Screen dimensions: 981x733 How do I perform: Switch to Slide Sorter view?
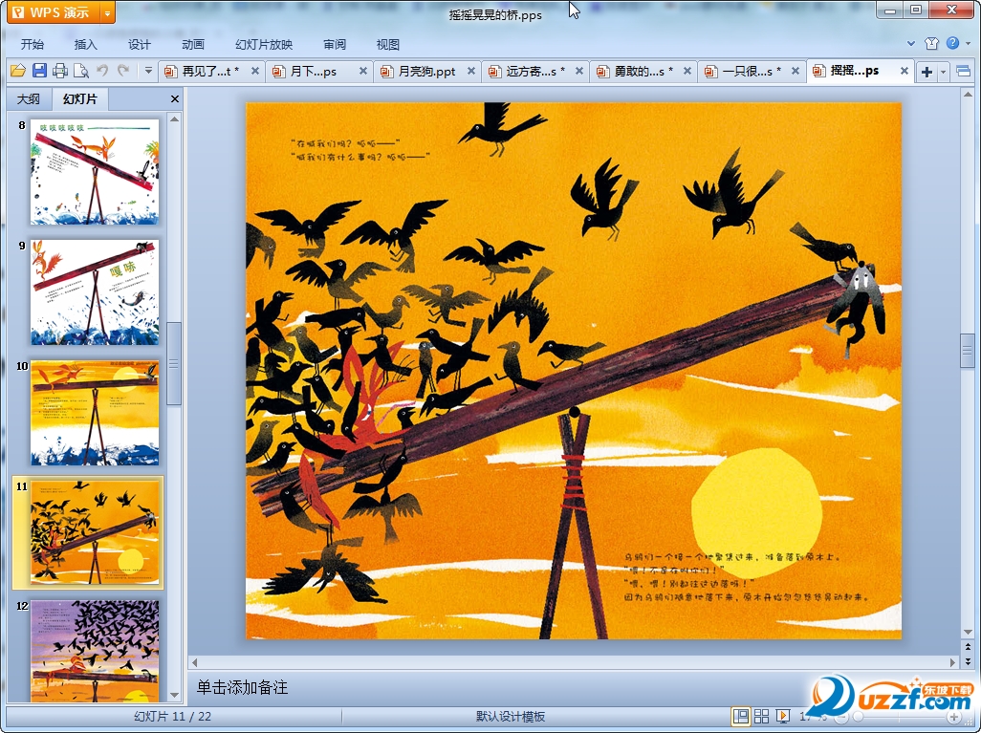[x=761, y=716]
